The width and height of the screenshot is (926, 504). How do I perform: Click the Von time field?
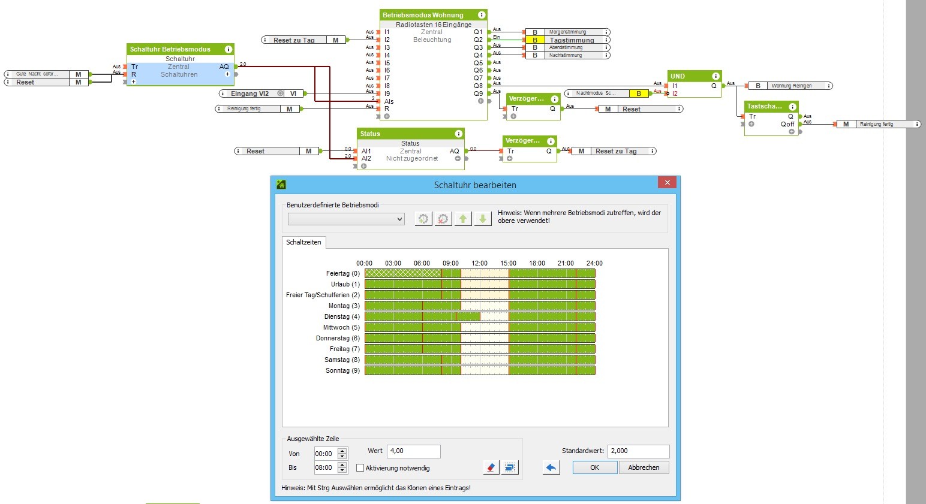tap(326, 454)
